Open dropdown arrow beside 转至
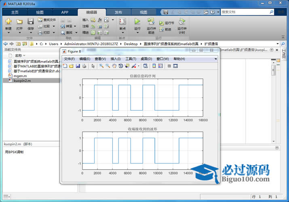Image resolution: width=289 pixels, height=202 pixels. coord(75,26)
